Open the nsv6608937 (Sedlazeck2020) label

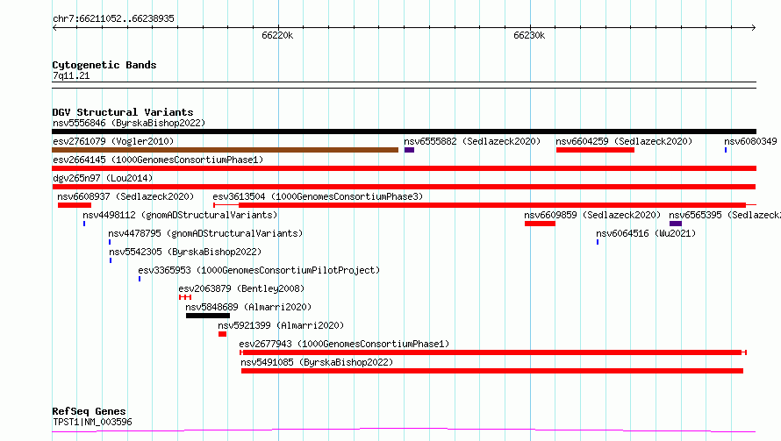point(125,196)
